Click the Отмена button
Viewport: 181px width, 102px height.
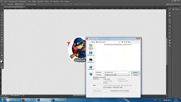[135, 75]
